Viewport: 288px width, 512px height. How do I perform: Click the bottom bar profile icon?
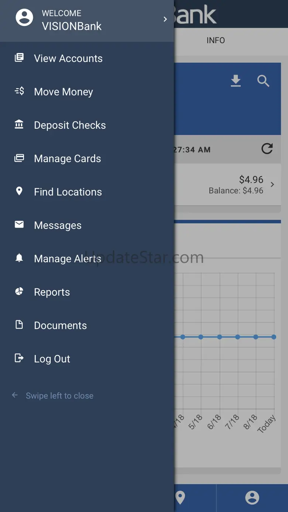click(252, 498)
